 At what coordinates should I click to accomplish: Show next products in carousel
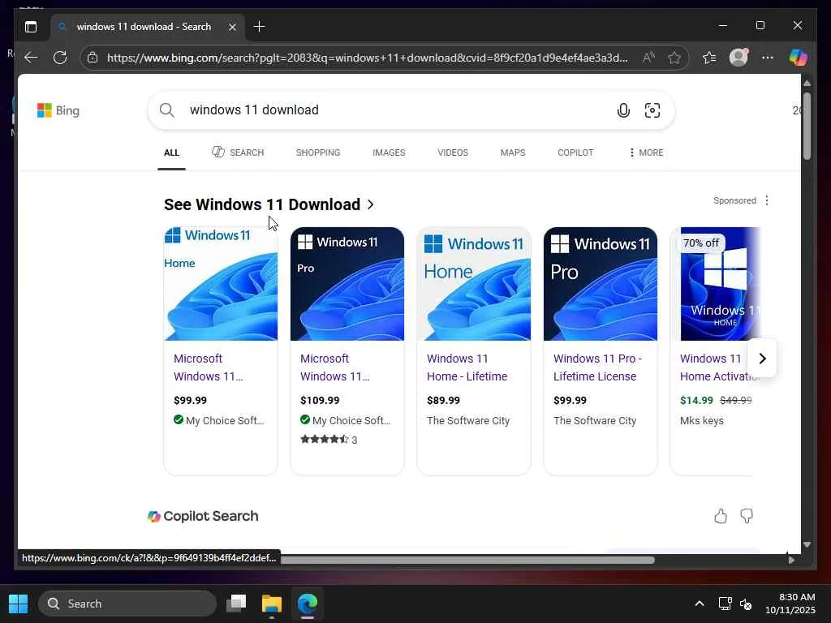point(762,359)
